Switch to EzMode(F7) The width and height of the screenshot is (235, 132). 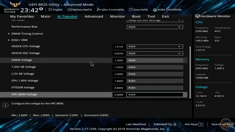pyautogui.click(x=165, y=124)
